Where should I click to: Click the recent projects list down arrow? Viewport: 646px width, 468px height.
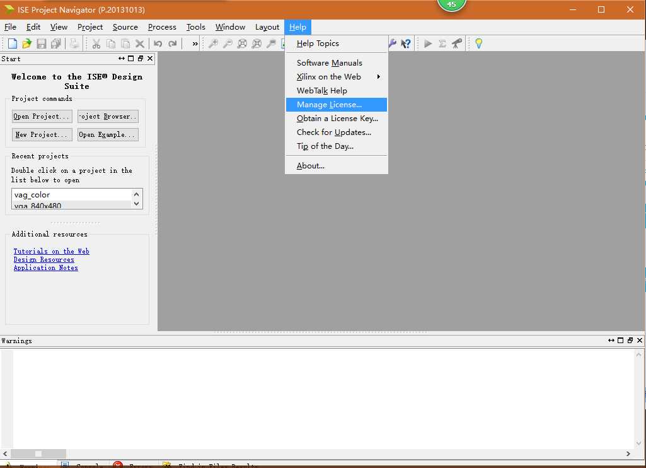136,204
